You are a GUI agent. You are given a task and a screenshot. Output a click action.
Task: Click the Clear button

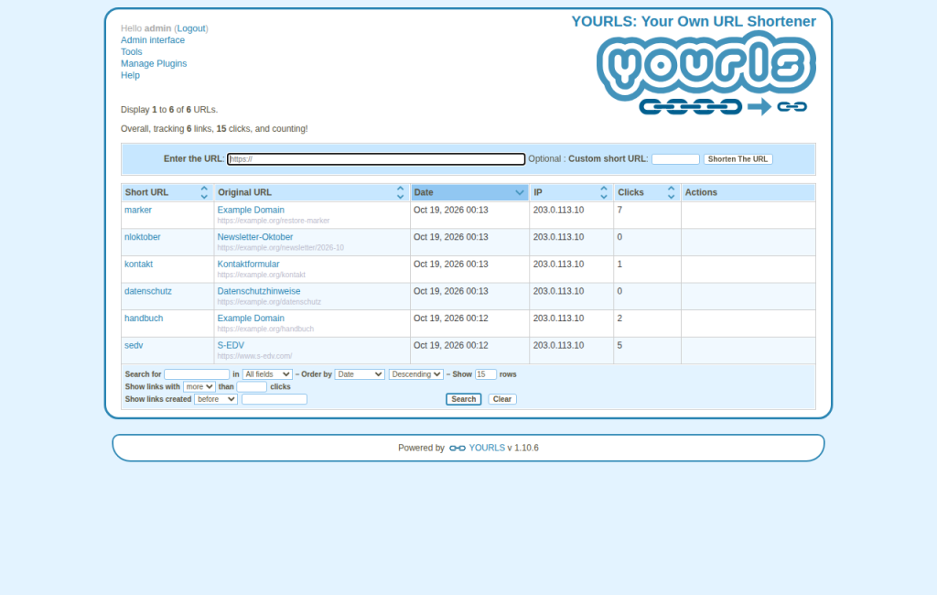(502, 399)
